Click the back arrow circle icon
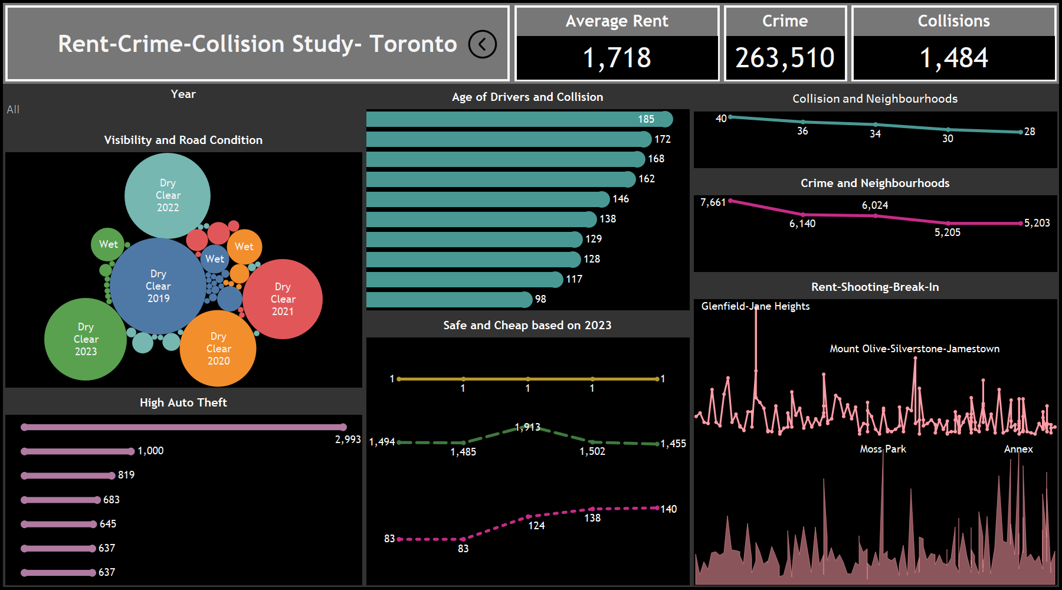This screenshot has width=1062, height=590. click(482, 44)
